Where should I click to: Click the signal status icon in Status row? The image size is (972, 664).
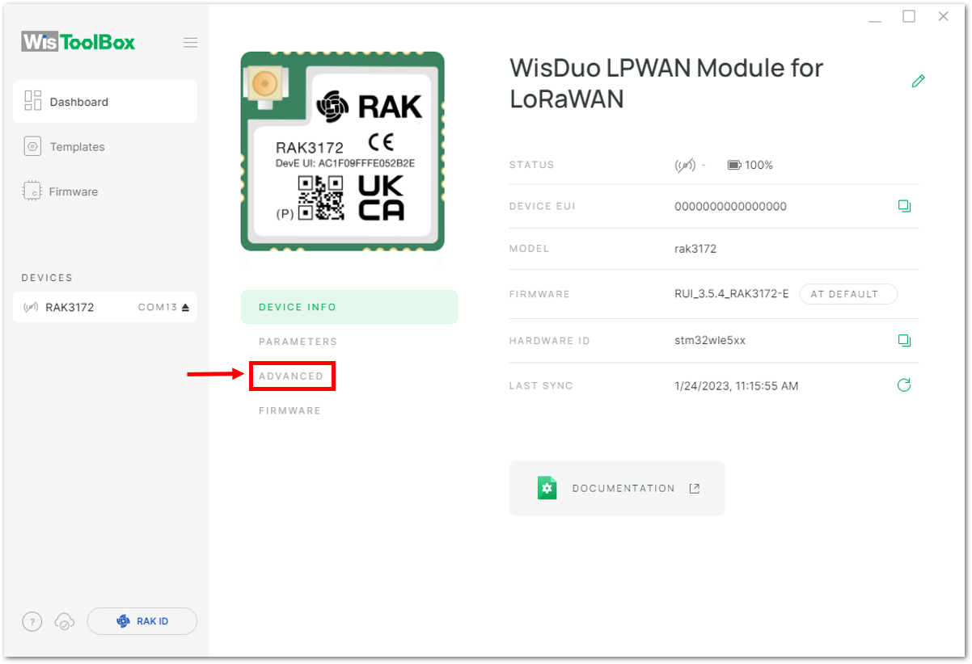pos(684,165)
